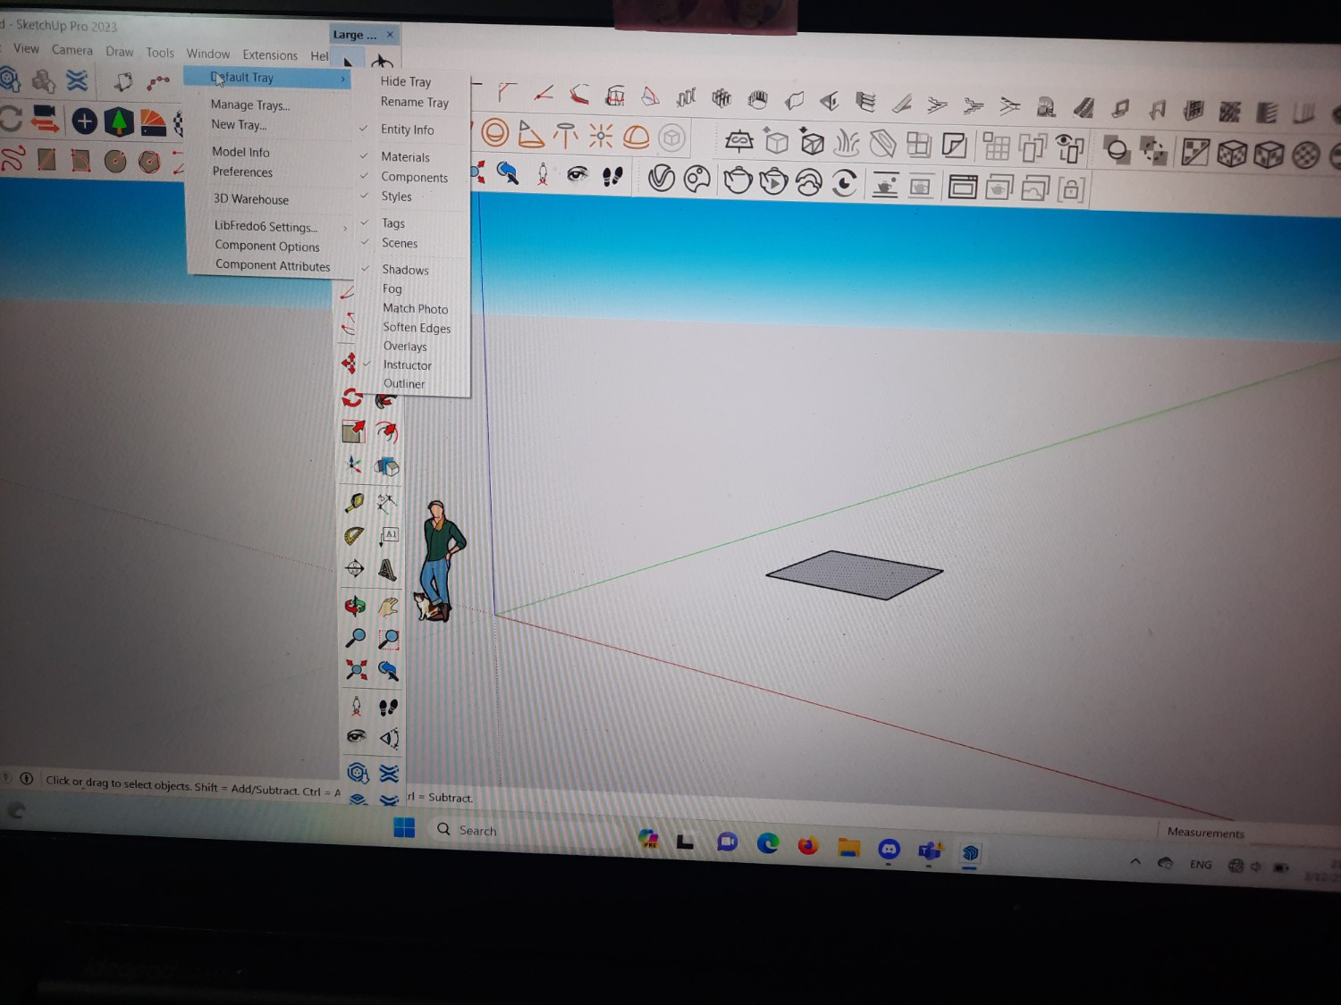Click the Add Location plus icon

[x=84, y=121]
